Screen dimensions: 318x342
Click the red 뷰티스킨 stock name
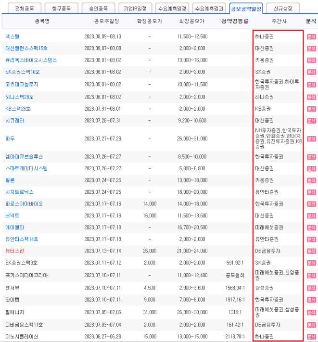coord(14,251)
